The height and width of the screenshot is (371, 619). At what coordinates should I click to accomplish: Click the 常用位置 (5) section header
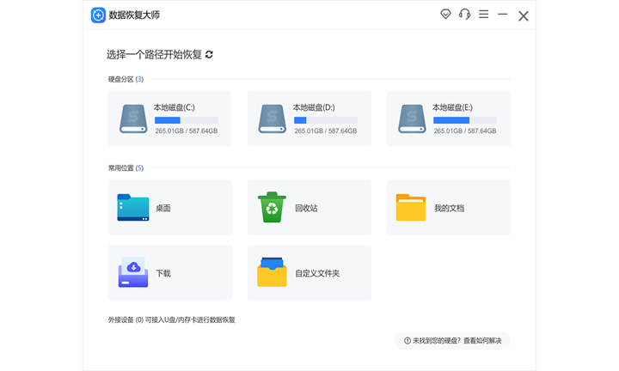pos(126,168)
